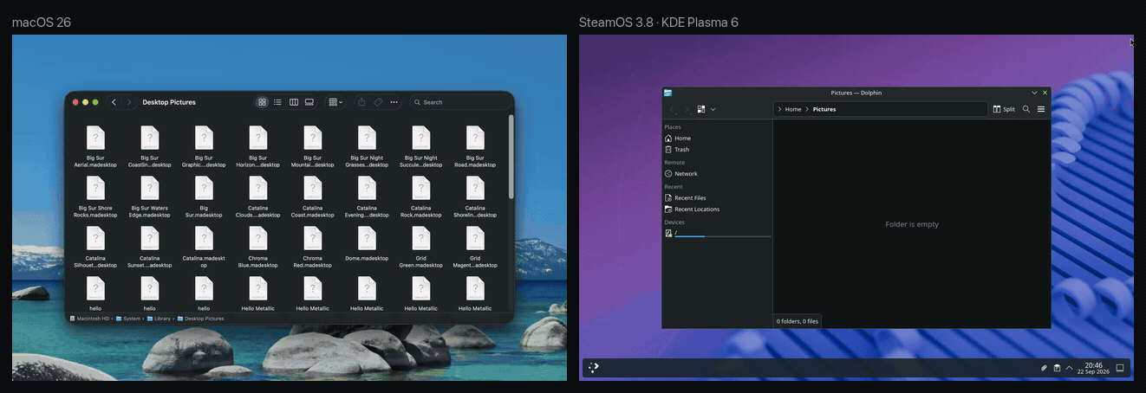Switch Finder to icon view
This screenshot has height=393, width=1146.
(x=263, y=102)
